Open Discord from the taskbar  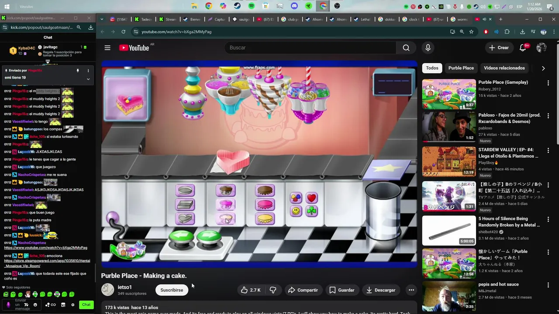(x=294, y=6)
